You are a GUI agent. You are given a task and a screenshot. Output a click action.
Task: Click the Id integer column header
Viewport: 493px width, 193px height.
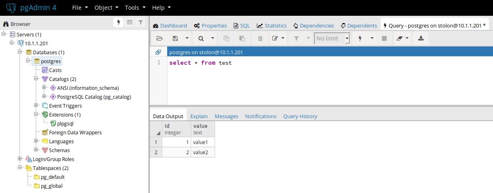[176, 129]
